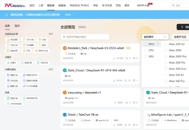Open the MindSpore-Lab qwen1_5 model card
The height and width of the screenshot is (130, 189).
[166, 120]
